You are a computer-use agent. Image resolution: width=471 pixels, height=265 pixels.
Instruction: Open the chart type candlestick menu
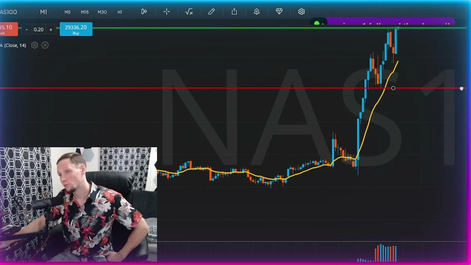coord(144,12)
